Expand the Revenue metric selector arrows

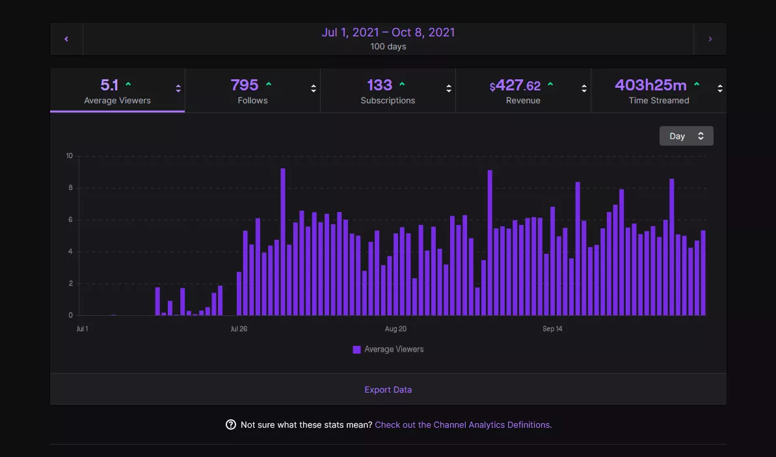[x=584, y=88]
